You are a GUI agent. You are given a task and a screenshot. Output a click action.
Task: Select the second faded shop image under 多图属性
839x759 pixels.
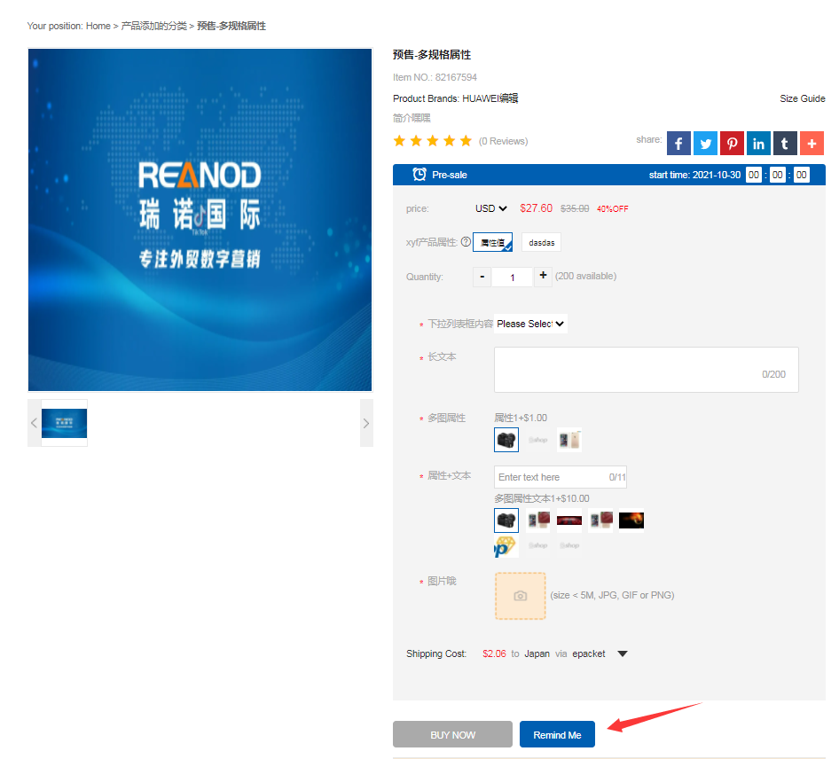pos(537,440)
